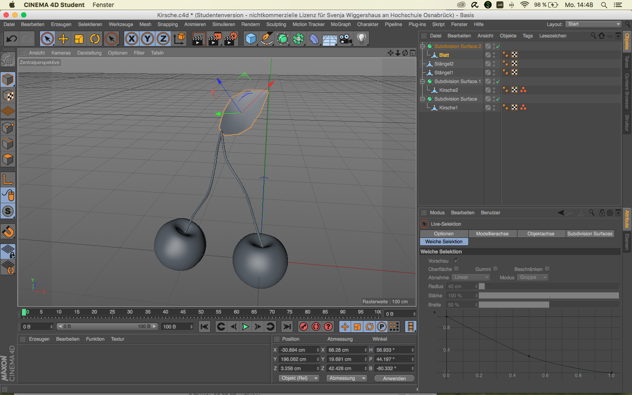
Task: Toggle the Vorschau checkbox
Action: tap(456, 261)
